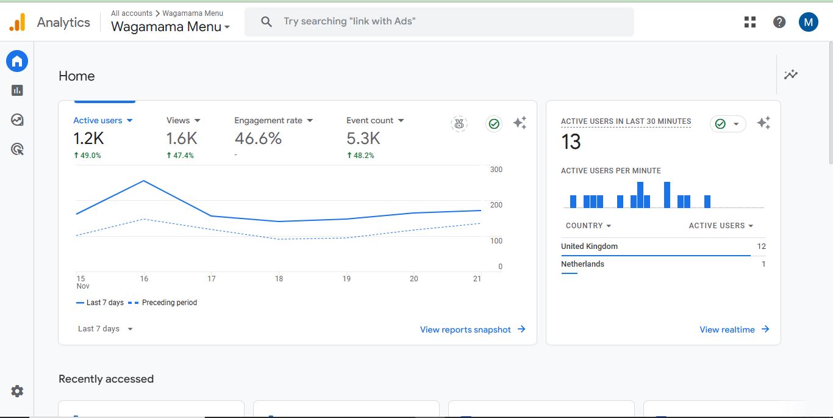
Task: Open the Google apps grid icon
Action: click(x=750, y=22)
